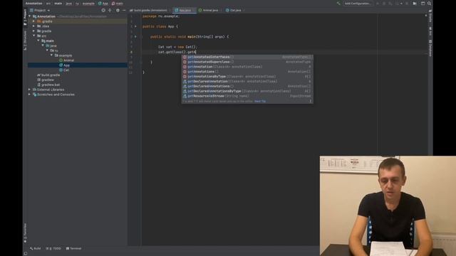The width and height of the screenshot is (456, 256).
Task: Expand External Libraries node
Action: point(30,90)
